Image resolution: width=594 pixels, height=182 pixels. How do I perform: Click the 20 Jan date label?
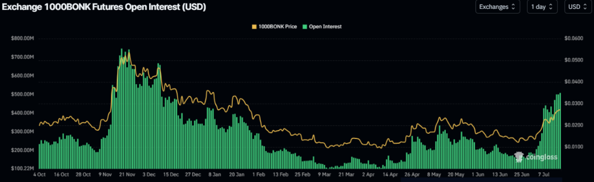(237, 175)
